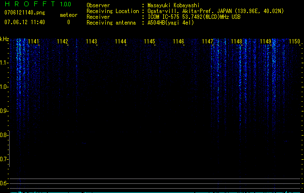Select the Receiving antenna label
Viewport: 304px width, 193px height.
click(x=111, y=23)
